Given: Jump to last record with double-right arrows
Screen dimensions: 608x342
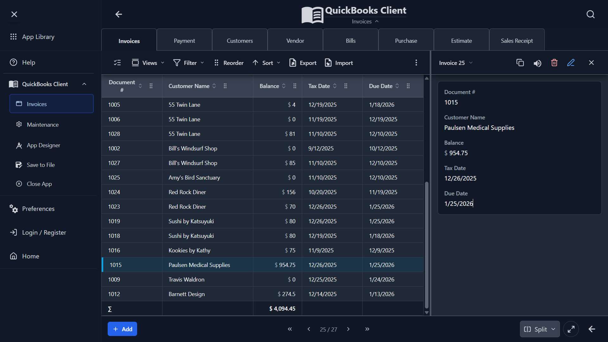Looking at the screenshot, I should point(367,329).
